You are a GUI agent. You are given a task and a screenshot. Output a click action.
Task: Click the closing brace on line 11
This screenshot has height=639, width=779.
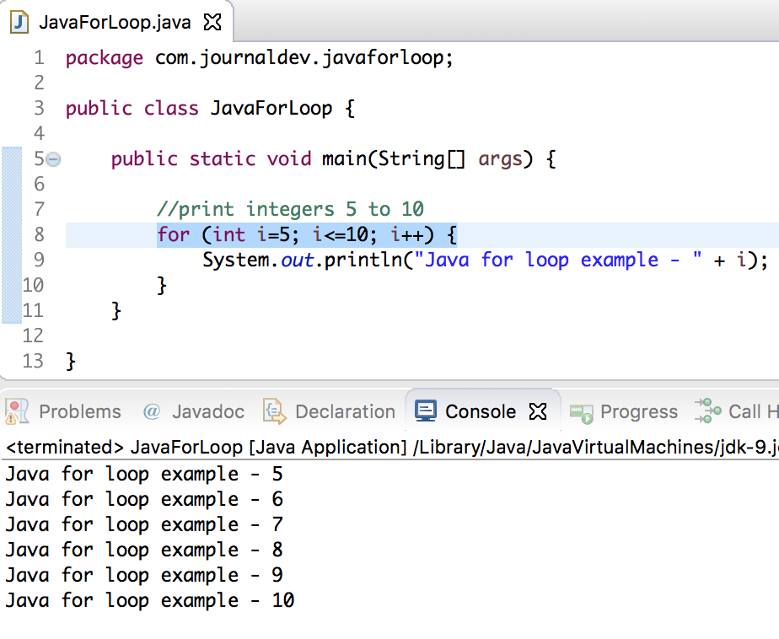[116, 311]
